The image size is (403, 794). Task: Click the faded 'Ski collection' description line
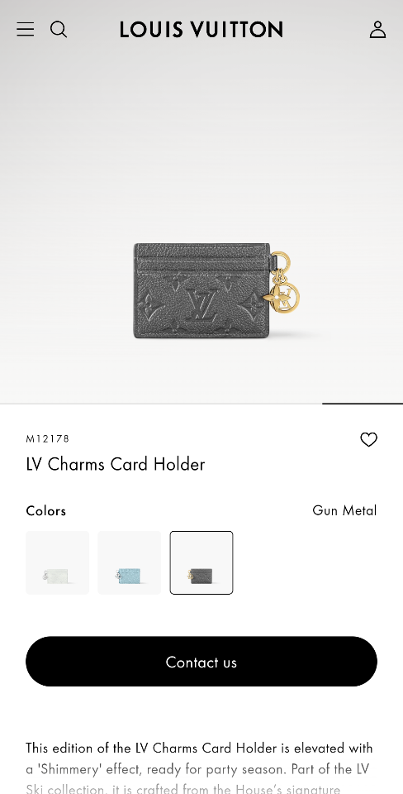183,788
